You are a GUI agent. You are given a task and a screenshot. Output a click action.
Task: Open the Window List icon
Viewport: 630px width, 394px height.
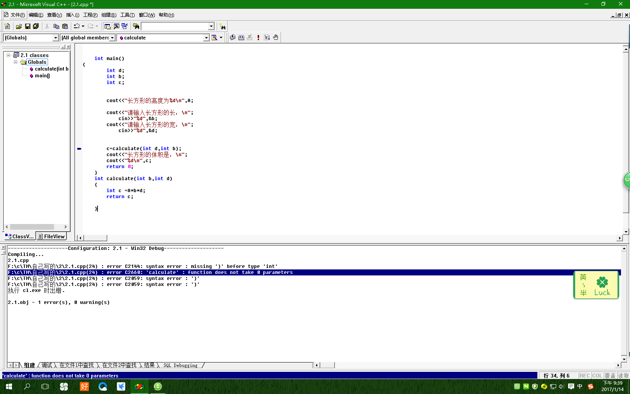click(124, 26)
